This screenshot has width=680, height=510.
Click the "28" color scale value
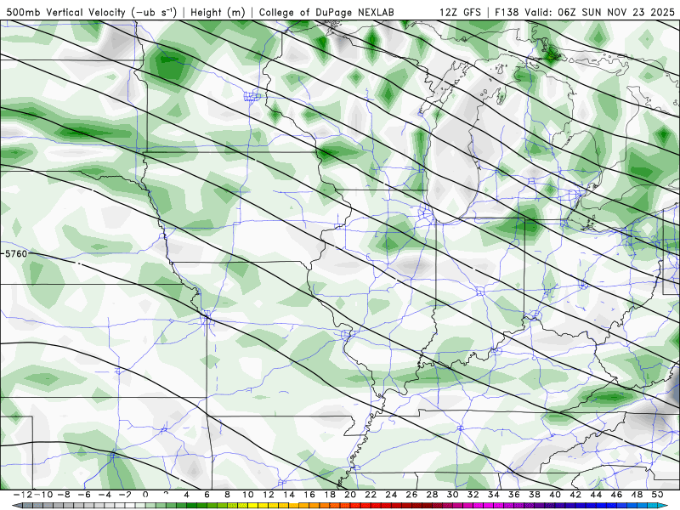(432, 495)
